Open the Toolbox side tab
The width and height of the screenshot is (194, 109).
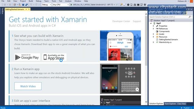2,11
